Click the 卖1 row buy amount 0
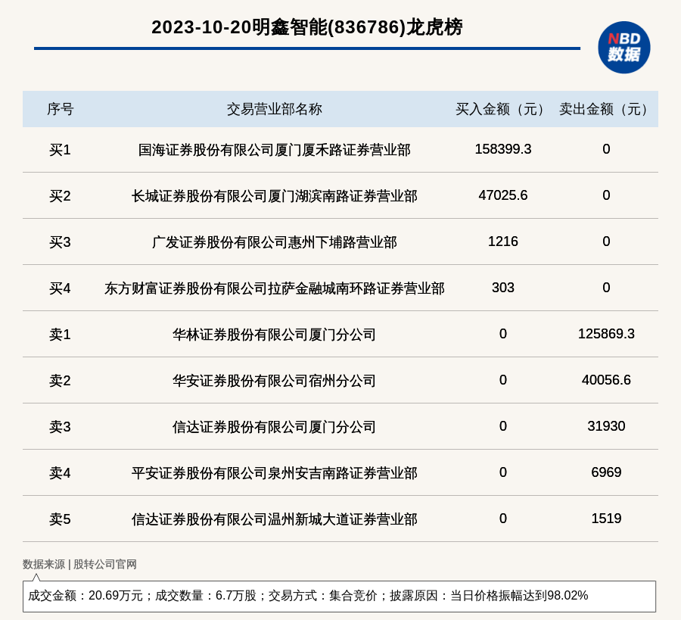 [x=503, y=334]
